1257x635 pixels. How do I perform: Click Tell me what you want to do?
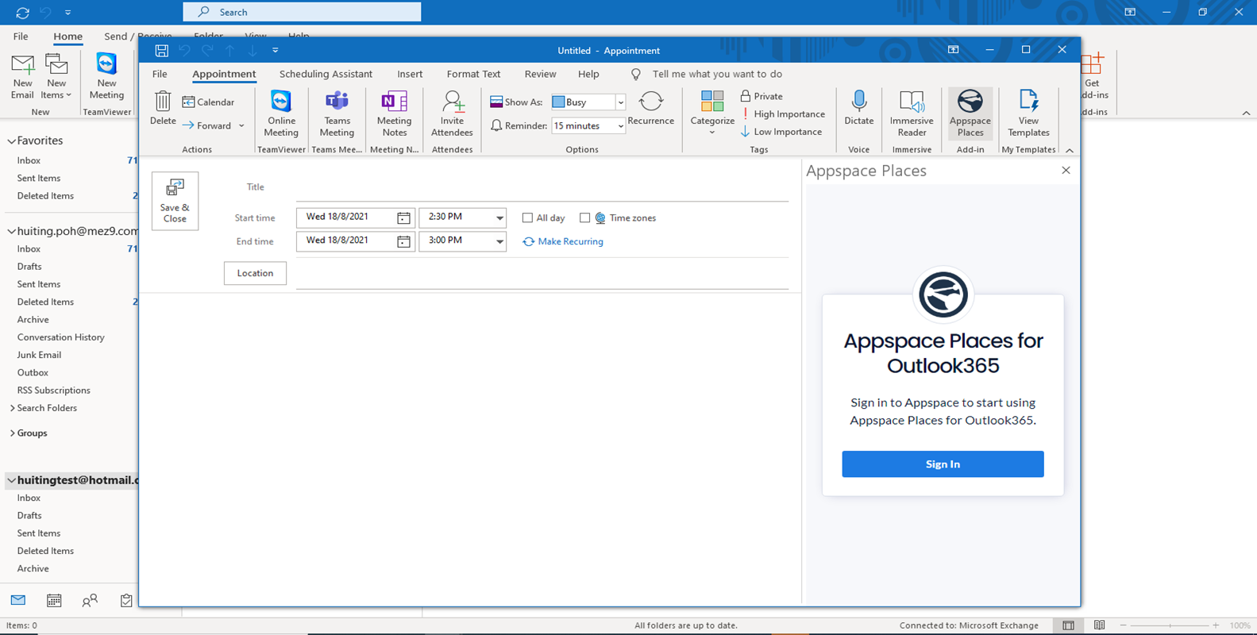click(717, 74)
